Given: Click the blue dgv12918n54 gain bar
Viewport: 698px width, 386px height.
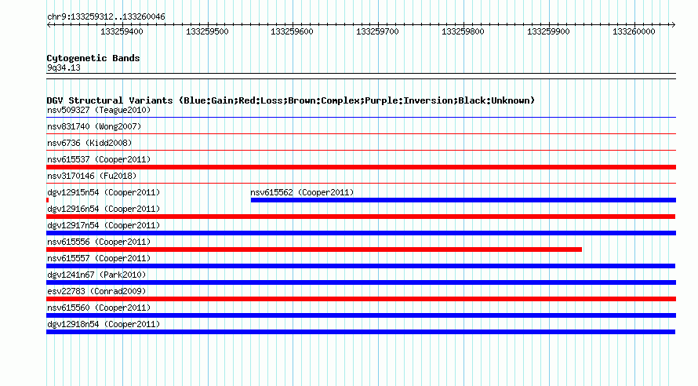Looking at the screenshot, I should click(x=361, y=332).
